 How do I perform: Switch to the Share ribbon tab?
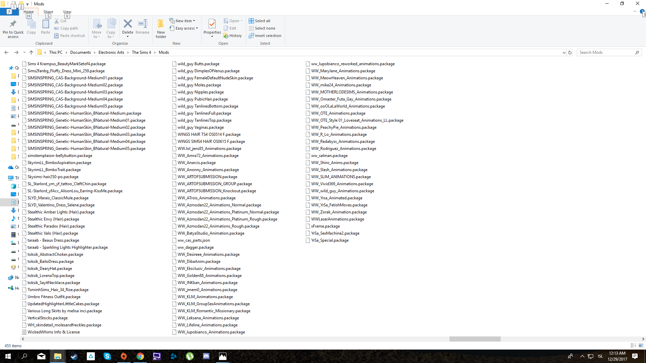[x=48, y=12]
